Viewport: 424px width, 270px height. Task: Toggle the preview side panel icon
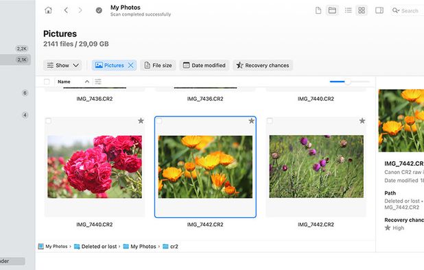point(379,10)
